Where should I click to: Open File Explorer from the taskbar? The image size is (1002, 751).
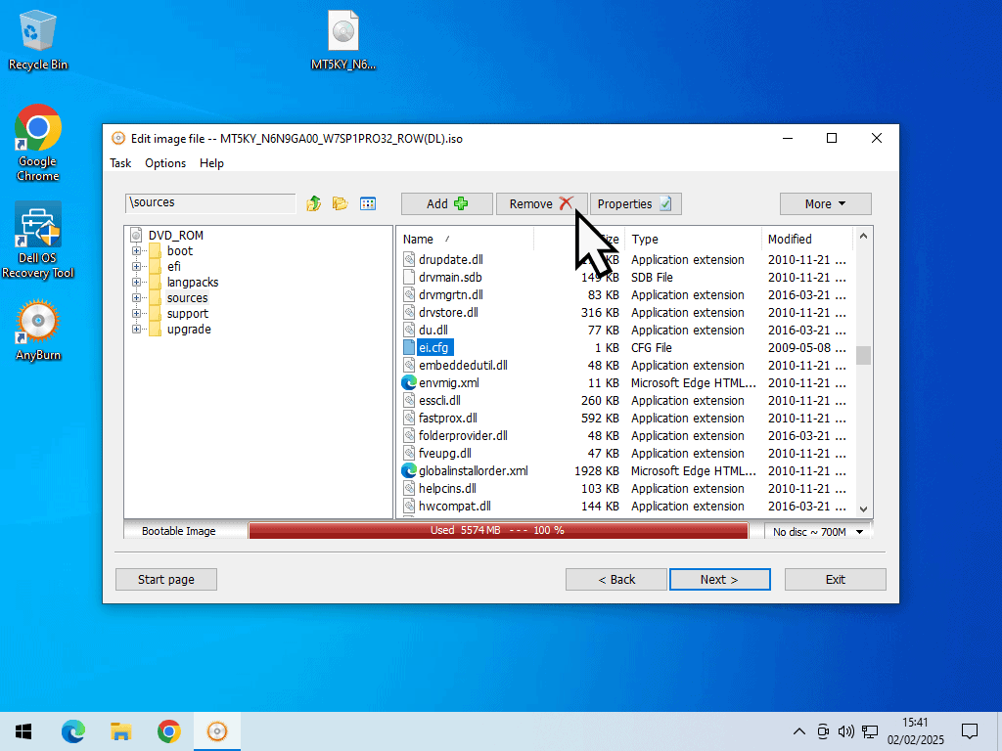(120, 731)
